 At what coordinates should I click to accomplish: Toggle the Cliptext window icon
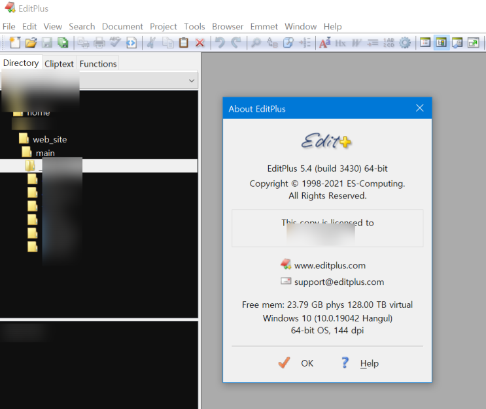(425, 42)
